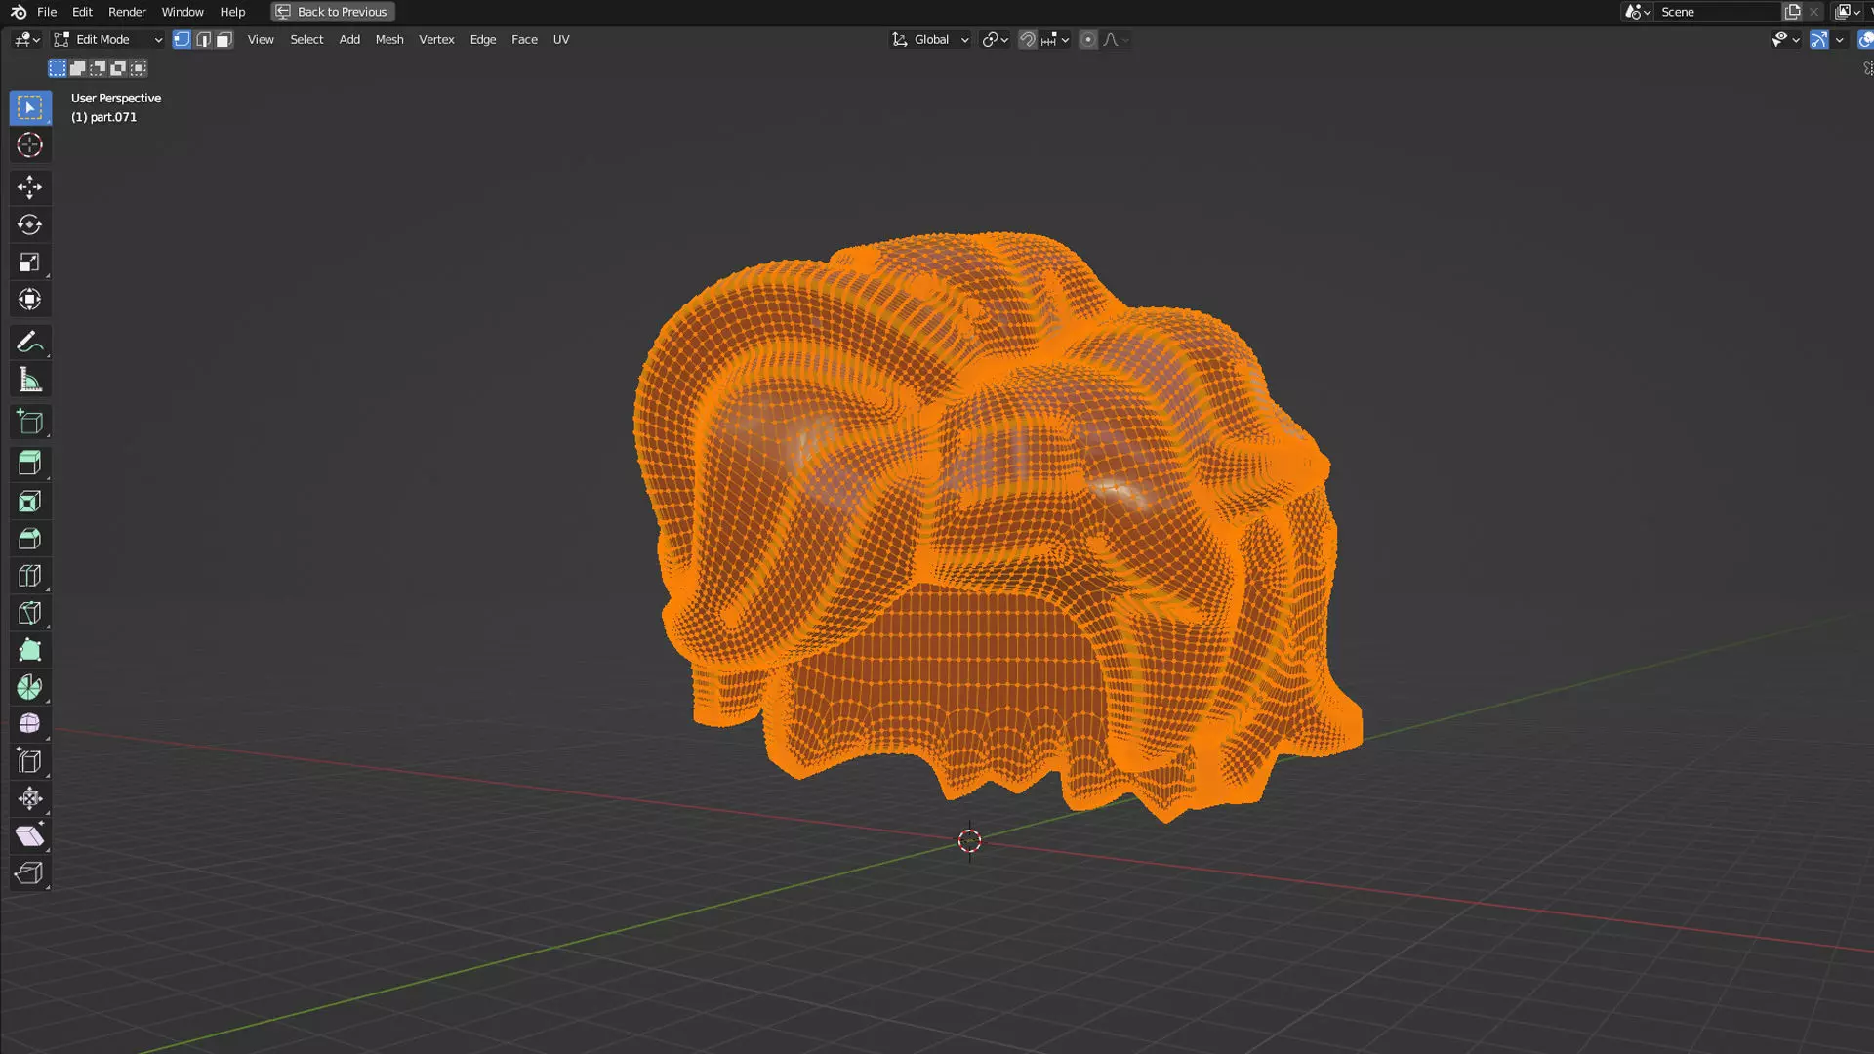Select the Extrude Region tool
The height and width of the screenshot is (1054, 1874).
(x=29, y=463)
